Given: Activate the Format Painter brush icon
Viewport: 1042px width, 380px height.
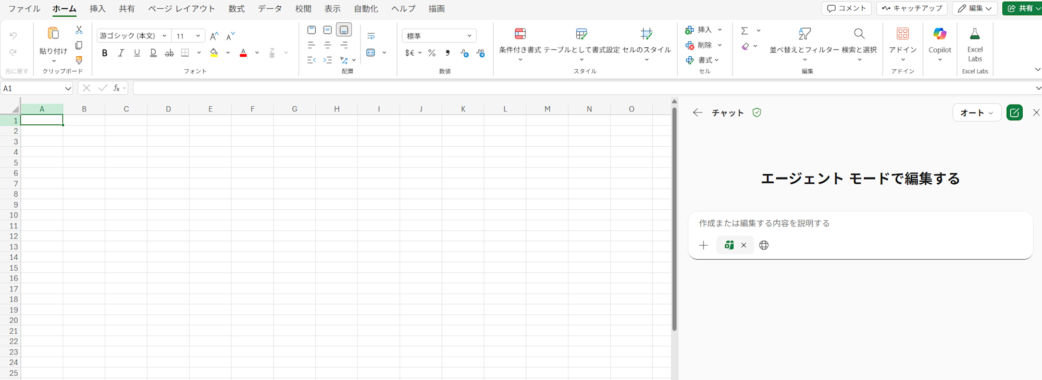Looking at the screenshot, I should pyautogui.click(x=79, y=60).
